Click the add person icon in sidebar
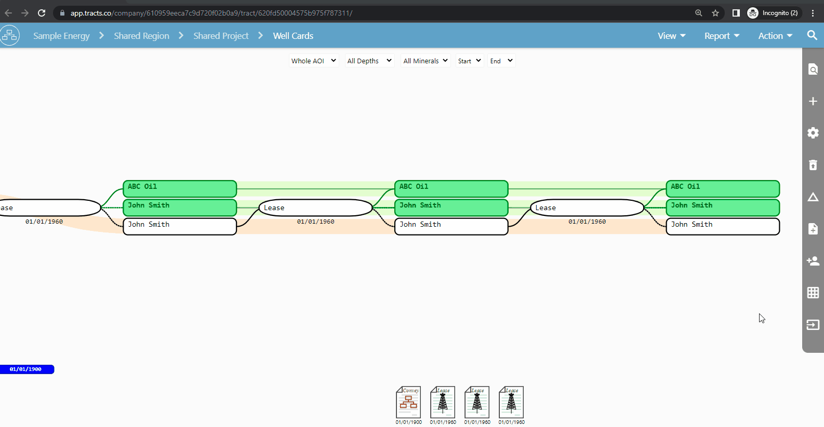The width and height of the screenshot is (824, 427). (813, 261)
